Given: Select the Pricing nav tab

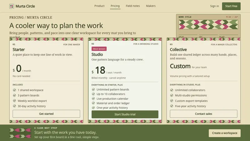Looking at the screenshot, I should [115, 6].
